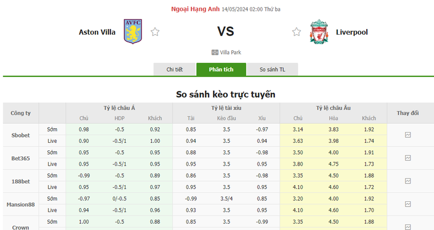
Task: Click the Kèo đầu subheader
Action: pos(226,118)
